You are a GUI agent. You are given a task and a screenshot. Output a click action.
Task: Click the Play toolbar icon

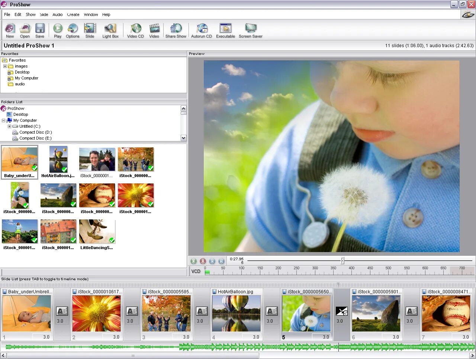[x=58, y=30]
